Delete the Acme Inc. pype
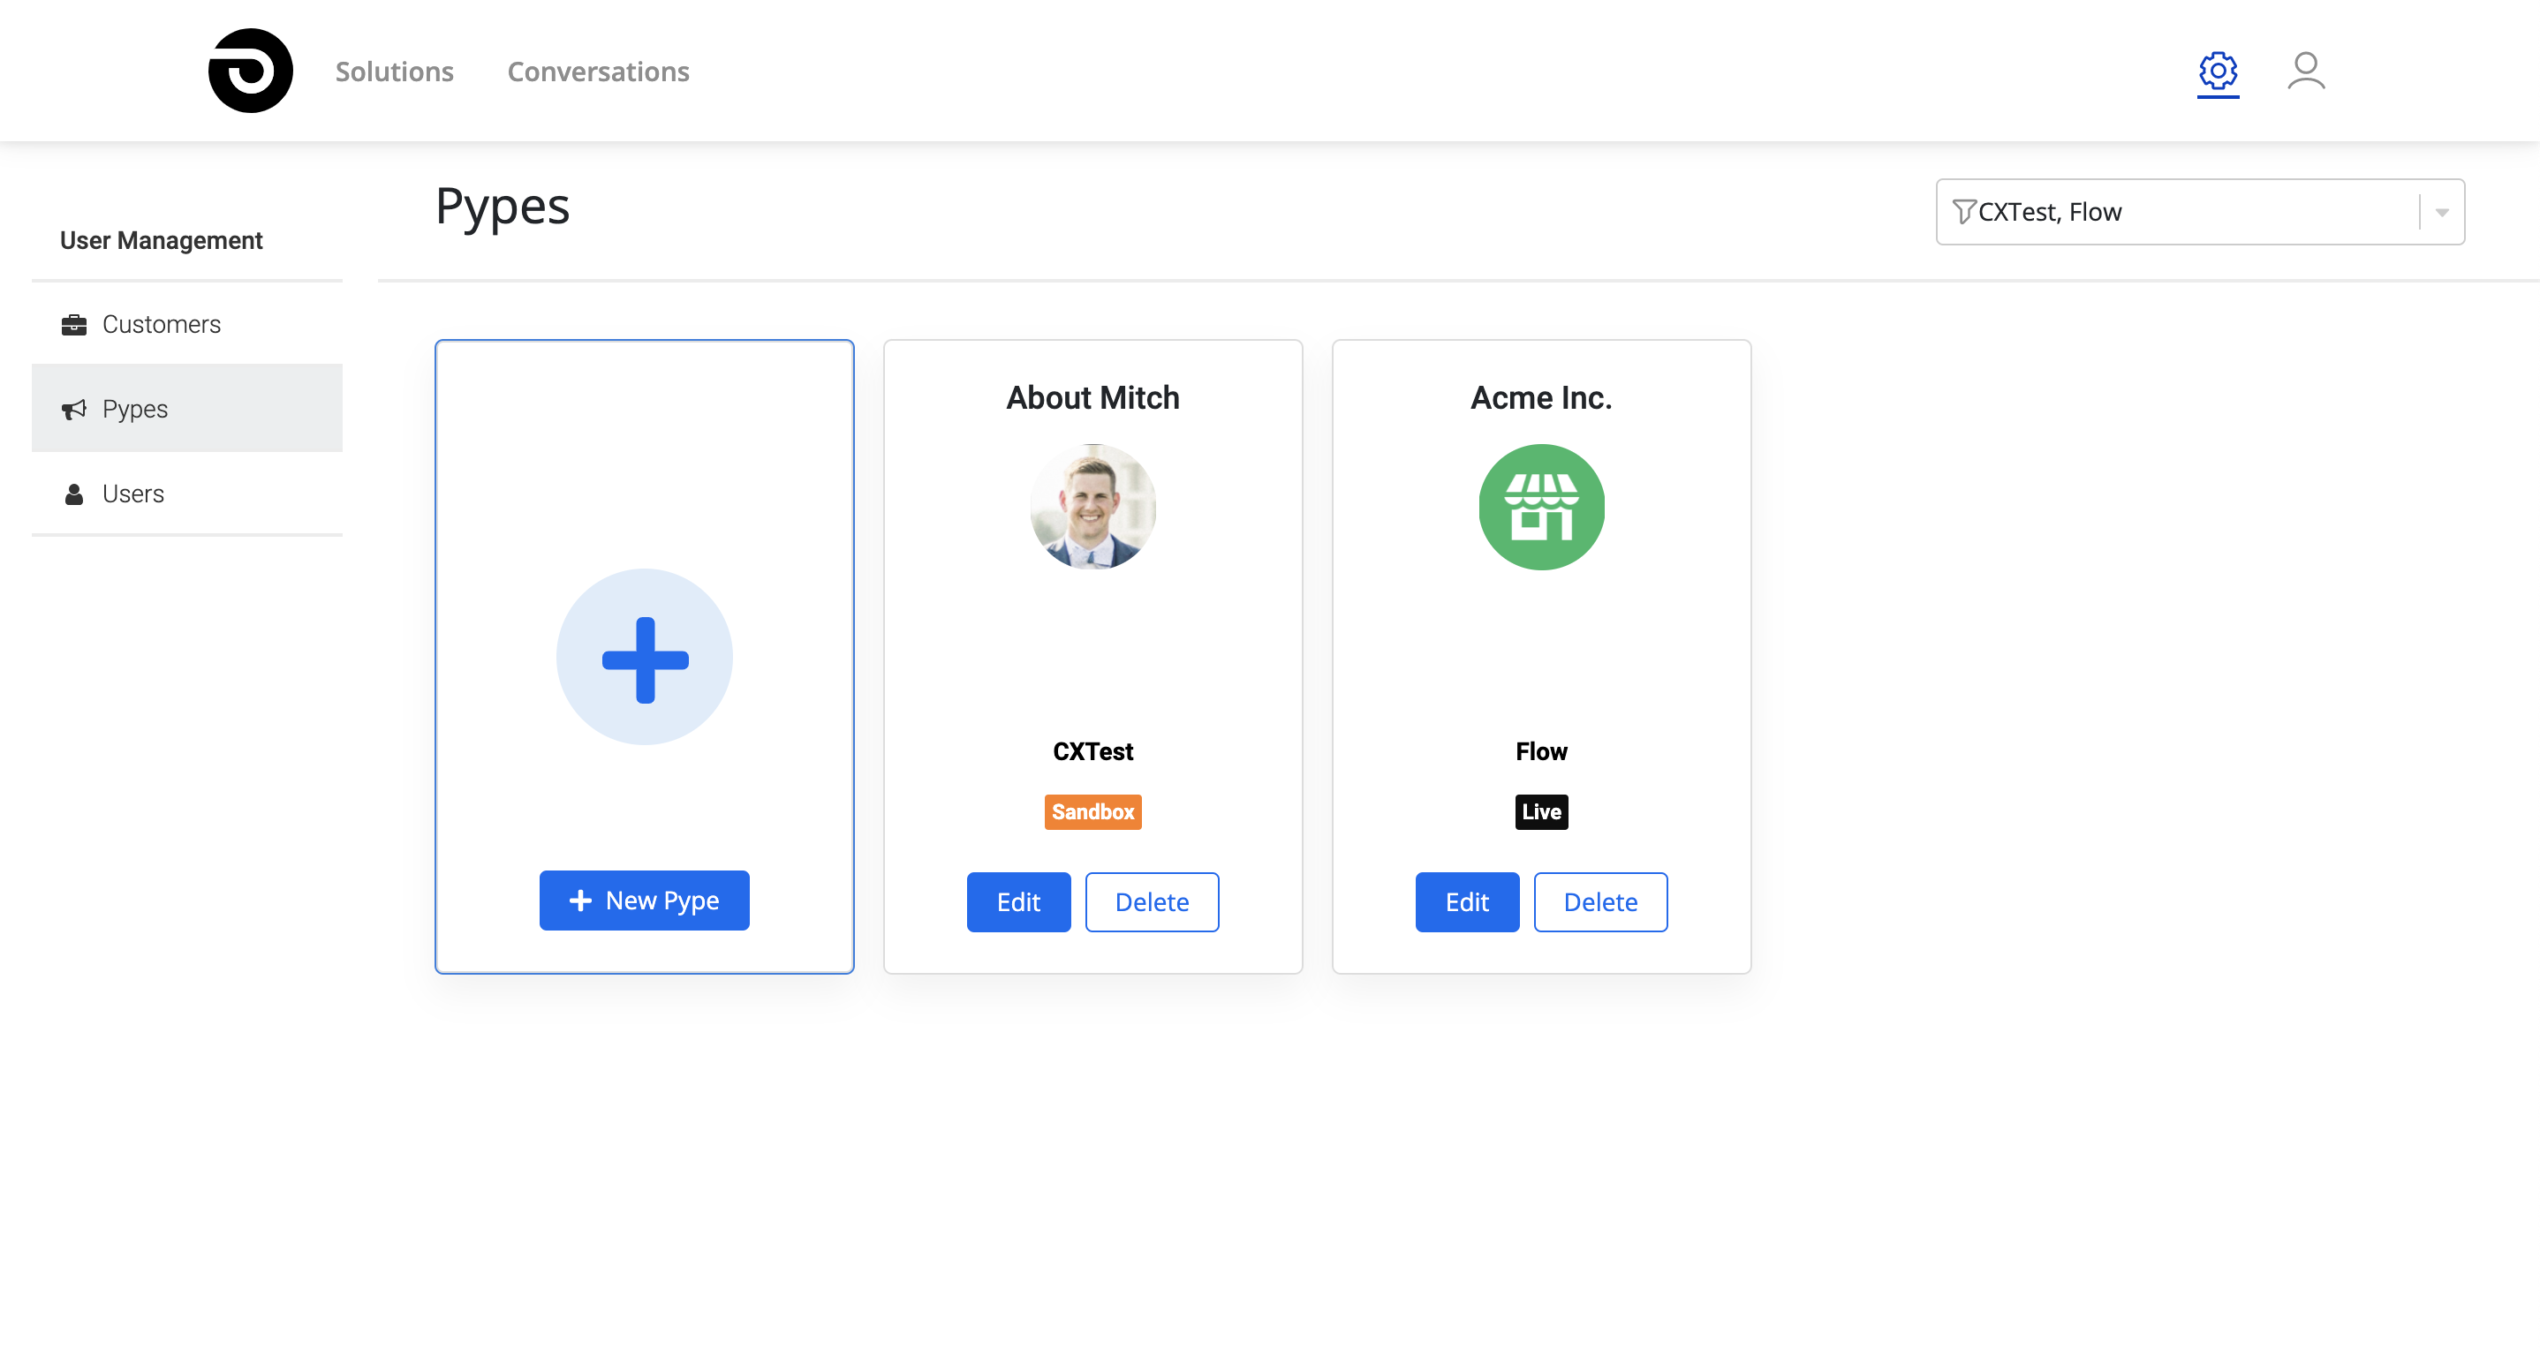Image resolution: width=2540 pixels, height=1349 pixels. pyautogui.click(x=1599, y=901)
